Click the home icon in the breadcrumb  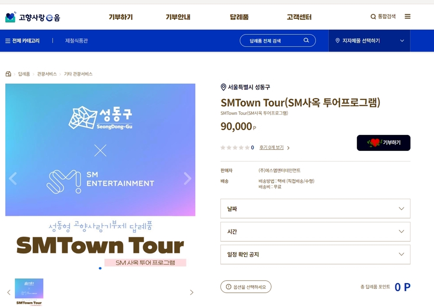[x=8, y=74]
